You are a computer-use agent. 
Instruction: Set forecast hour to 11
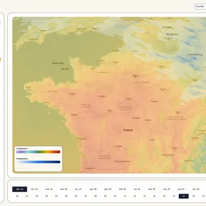click(125, 196)
